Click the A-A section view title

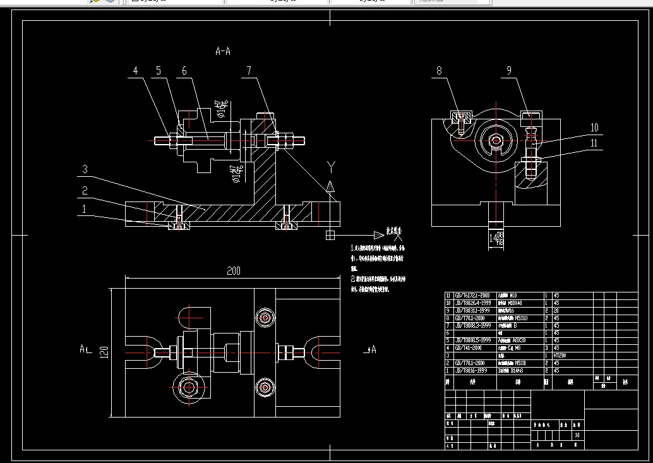[x=223, y=51]
